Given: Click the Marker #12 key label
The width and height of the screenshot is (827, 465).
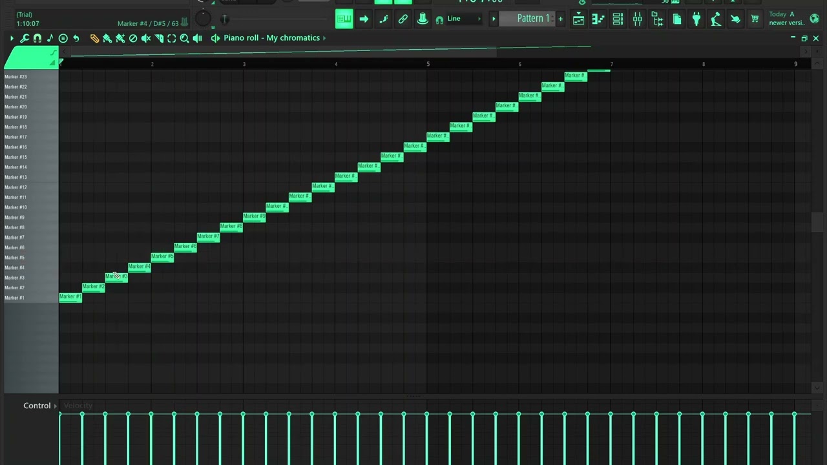Looking at the screenshot, I should 16,187.
